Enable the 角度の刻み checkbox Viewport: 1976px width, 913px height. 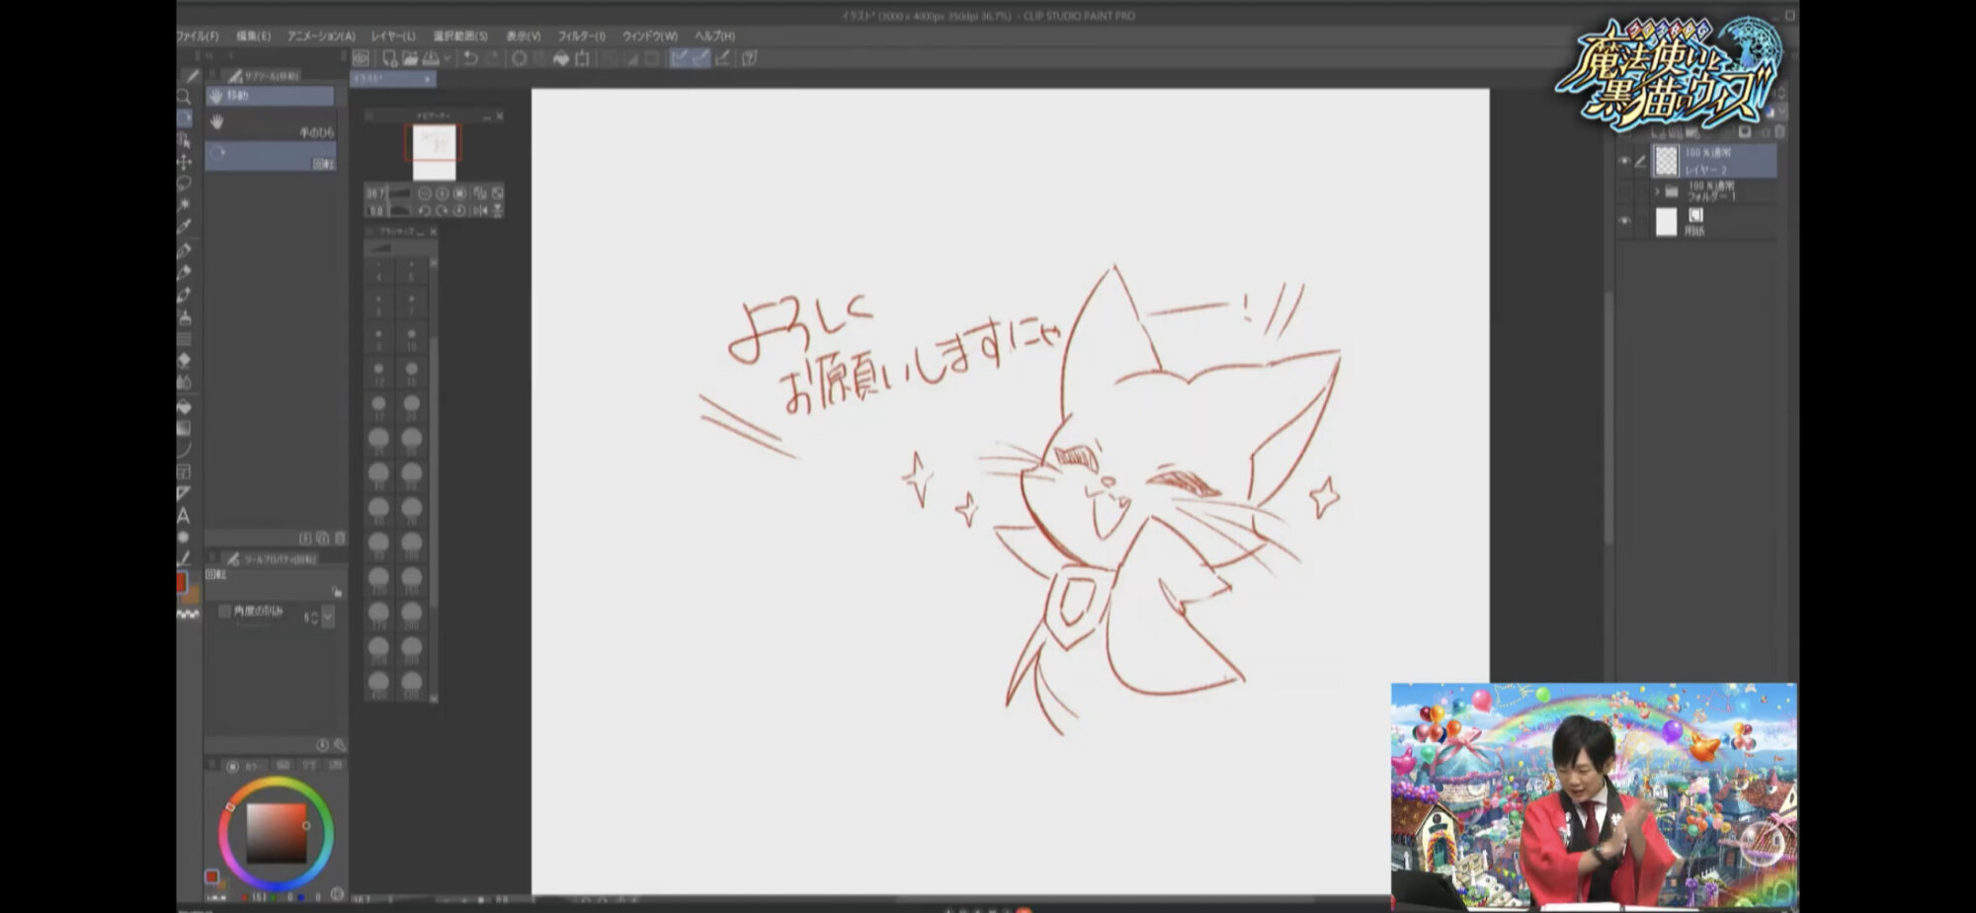[x=224, y=612]
